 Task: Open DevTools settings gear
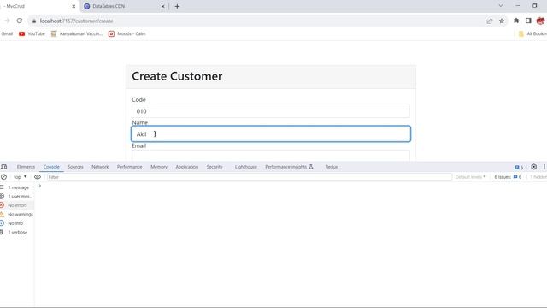tap(533, 167)
